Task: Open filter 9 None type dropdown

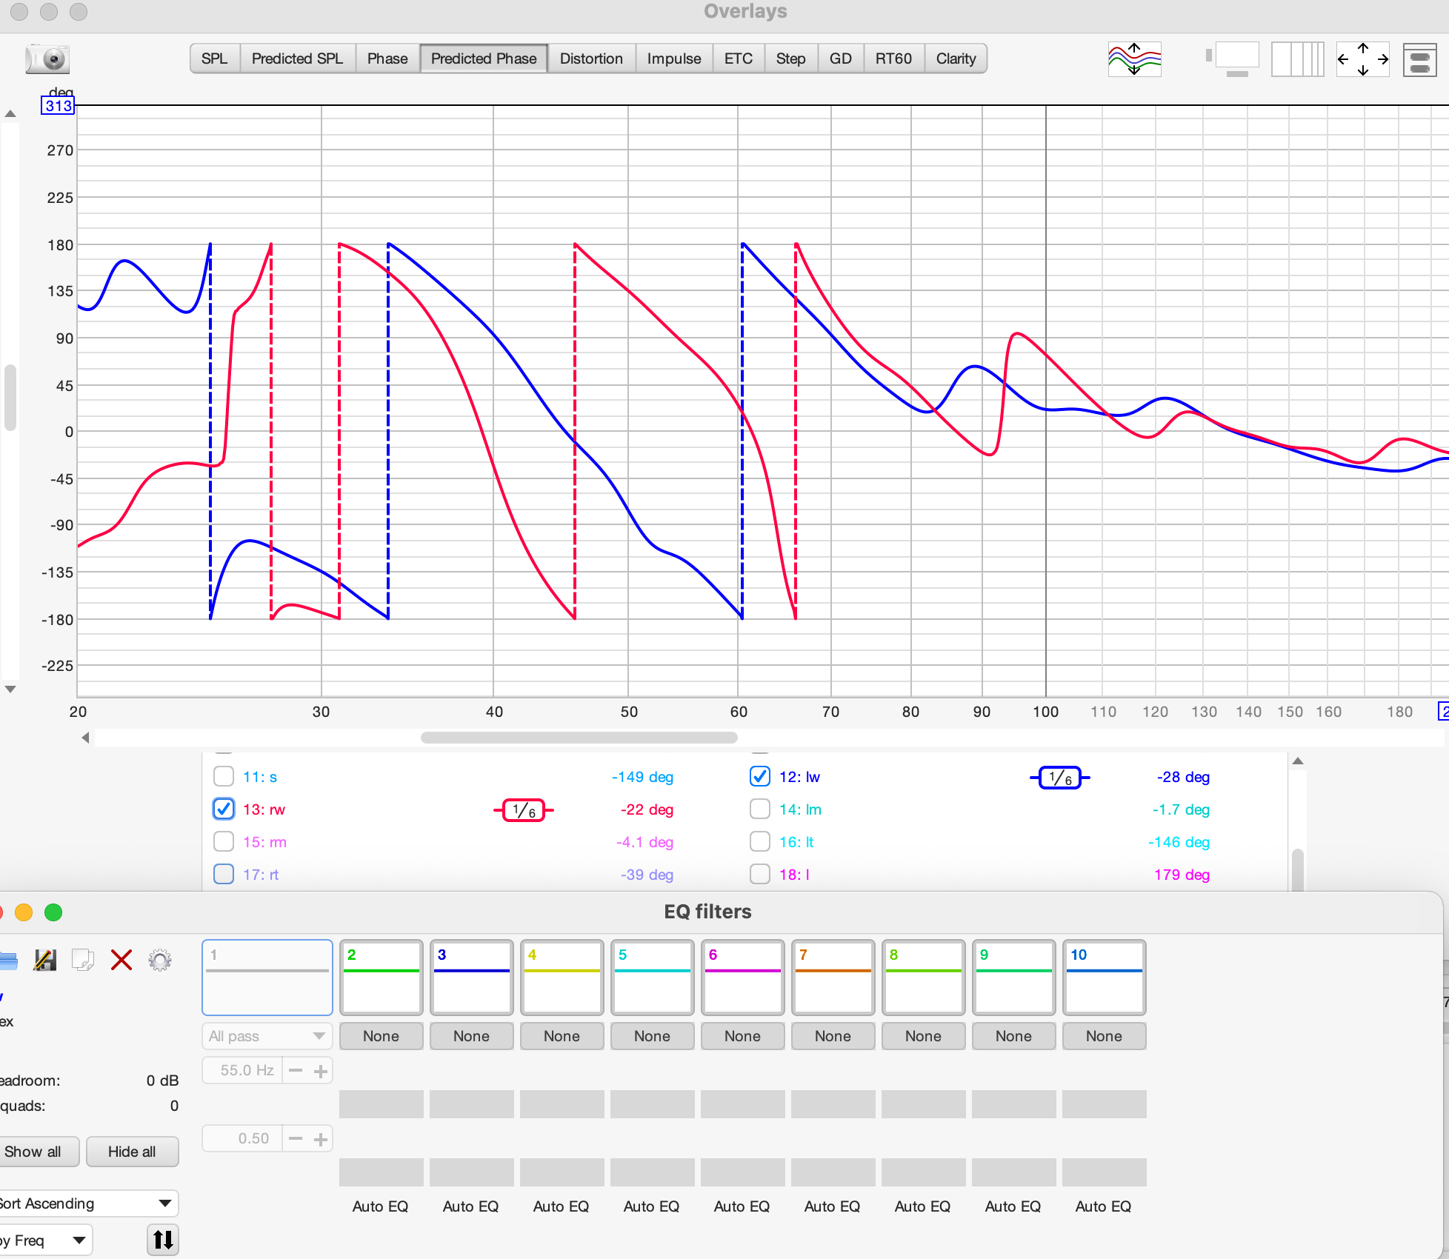Action: click(x=1013, y=1036)
